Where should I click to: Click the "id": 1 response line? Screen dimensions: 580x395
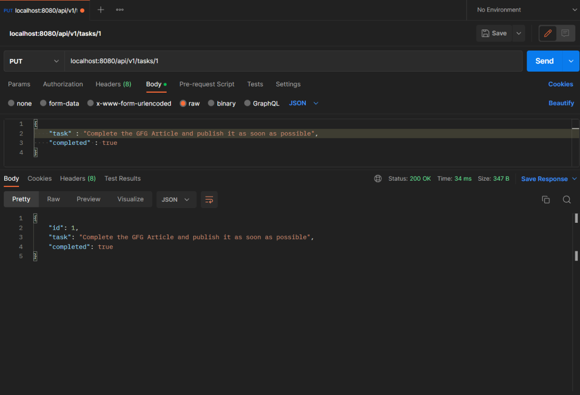coord(63,228)
